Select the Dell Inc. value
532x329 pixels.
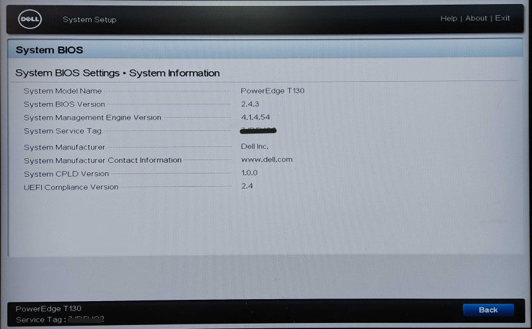(x=255, y=146)
